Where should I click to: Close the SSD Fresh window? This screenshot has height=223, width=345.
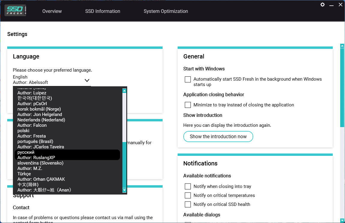(x=340, y=4)
